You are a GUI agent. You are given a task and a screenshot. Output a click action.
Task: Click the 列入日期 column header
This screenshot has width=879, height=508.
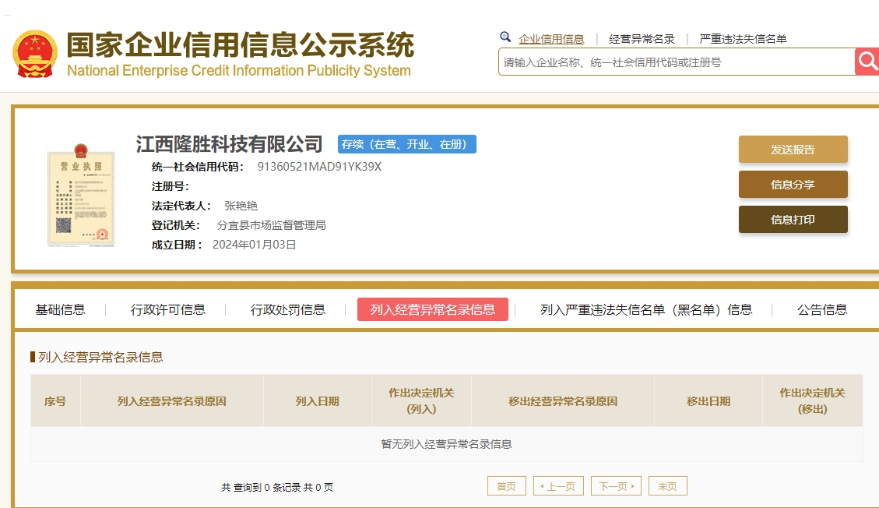click(x=318, y=401)
